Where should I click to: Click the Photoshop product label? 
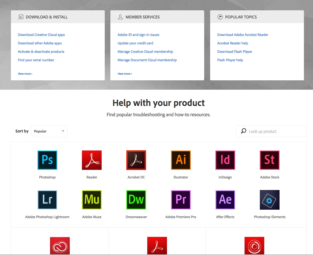(x=47, y=177)
